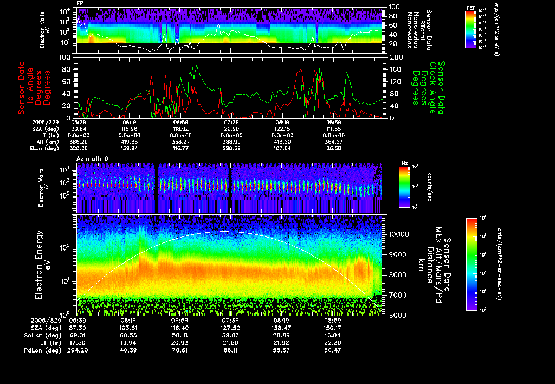Select SZA value 150.17
Screen dimensions: 555x384
pyautogui.click(x=333, y=328)
